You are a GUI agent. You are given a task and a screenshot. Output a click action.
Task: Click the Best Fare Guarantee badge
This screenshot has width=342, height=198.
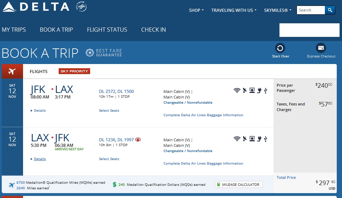point(104,53)
